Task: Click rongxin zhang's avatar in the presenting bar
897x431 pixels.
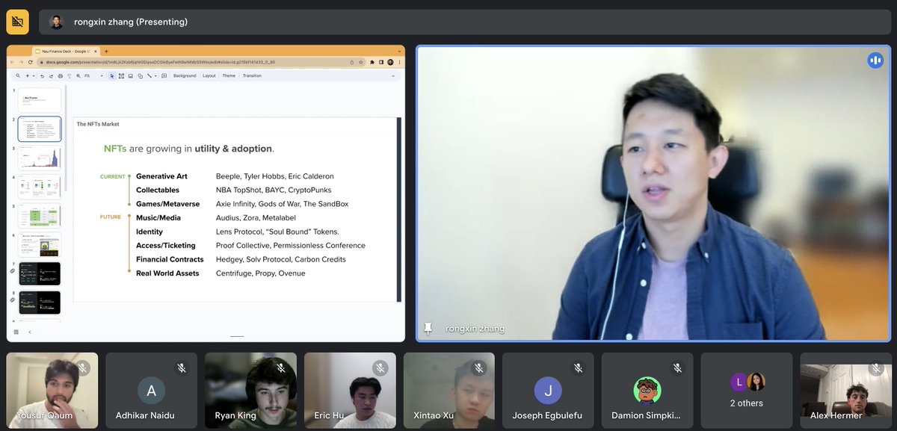Action: 56,22
